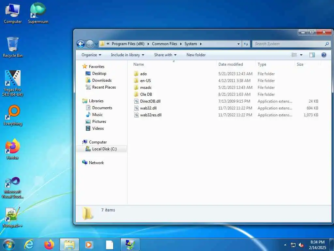Open the Computer desktop icon
Screen dimensions: 334x251
pyautogui.click(x=13, y=13)
